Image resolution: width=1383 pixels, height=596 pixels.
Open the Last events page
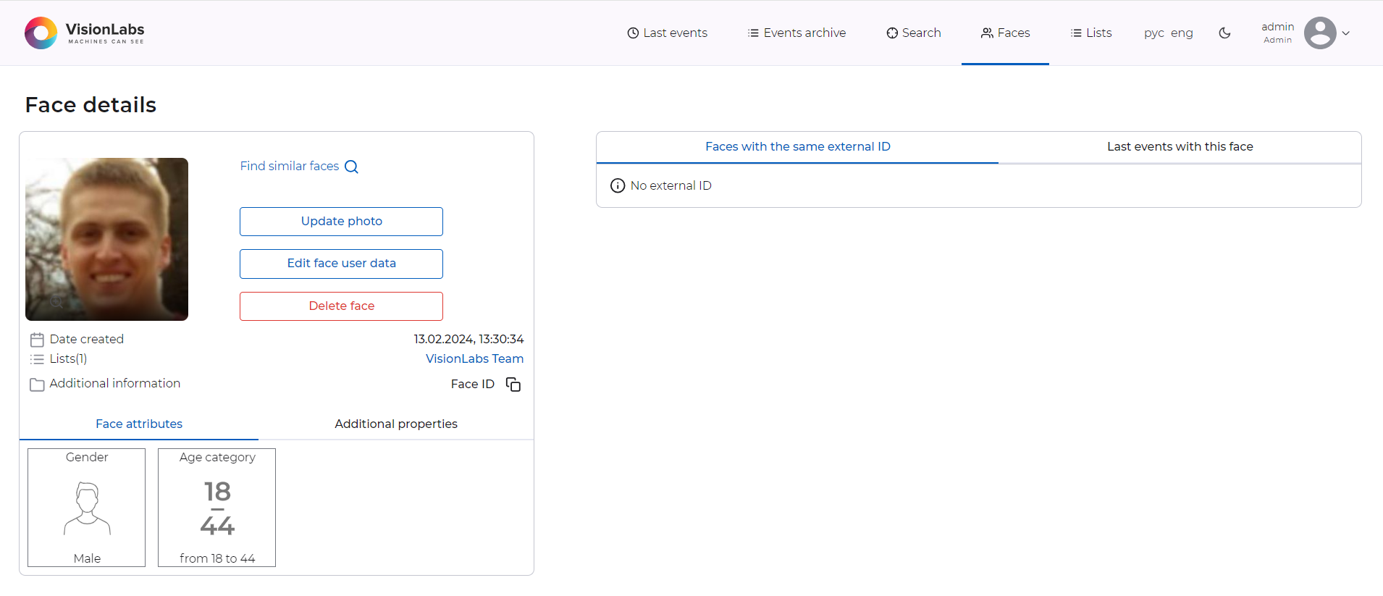667,33
